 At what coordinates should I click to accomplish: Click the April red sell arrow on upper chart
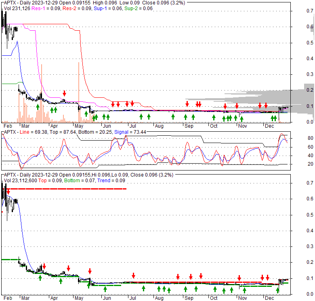(x=64, y=93)
